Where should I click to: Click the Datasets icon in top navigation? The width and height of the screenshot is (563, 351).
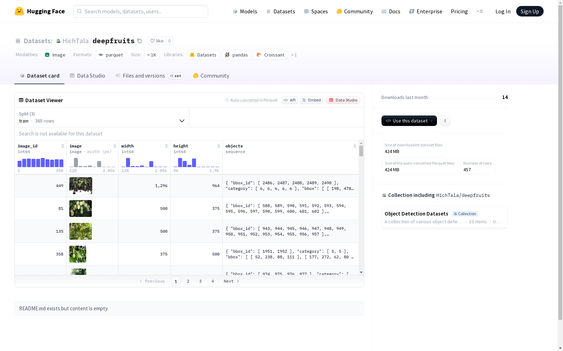click(x=268, y=12)
